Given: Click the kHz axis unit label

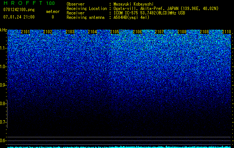Looking at the screenshot, I should [3, 30].
